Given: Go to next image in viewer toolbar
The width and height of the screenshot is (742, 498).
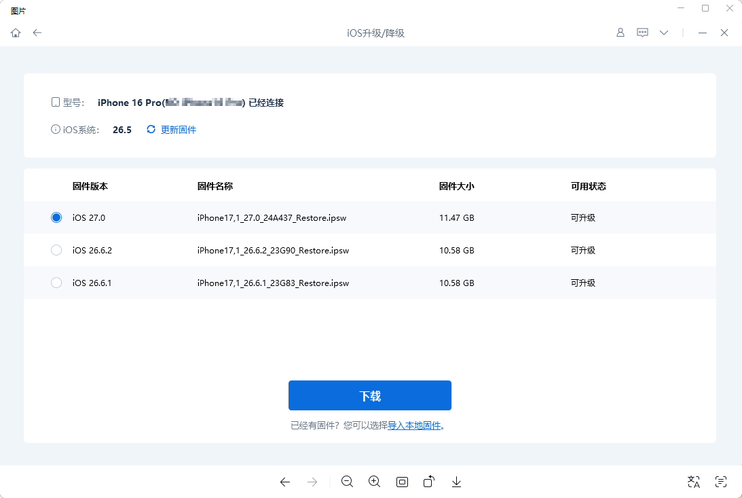Looking at the screenshot, I should click(312, 482).
